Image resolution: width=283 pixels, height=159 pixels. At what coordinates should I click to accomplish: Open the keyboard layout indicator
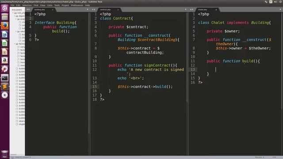tap(271, 2)
